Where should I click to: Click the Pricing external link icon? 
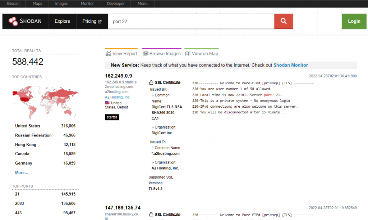click(x=100, y=22)
